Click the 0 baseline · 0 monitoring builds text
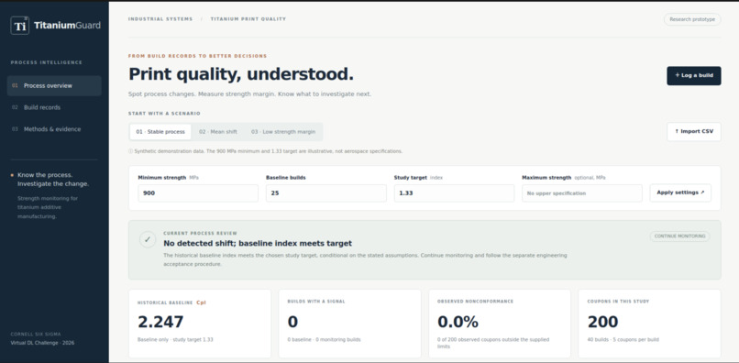 point(325,339)
